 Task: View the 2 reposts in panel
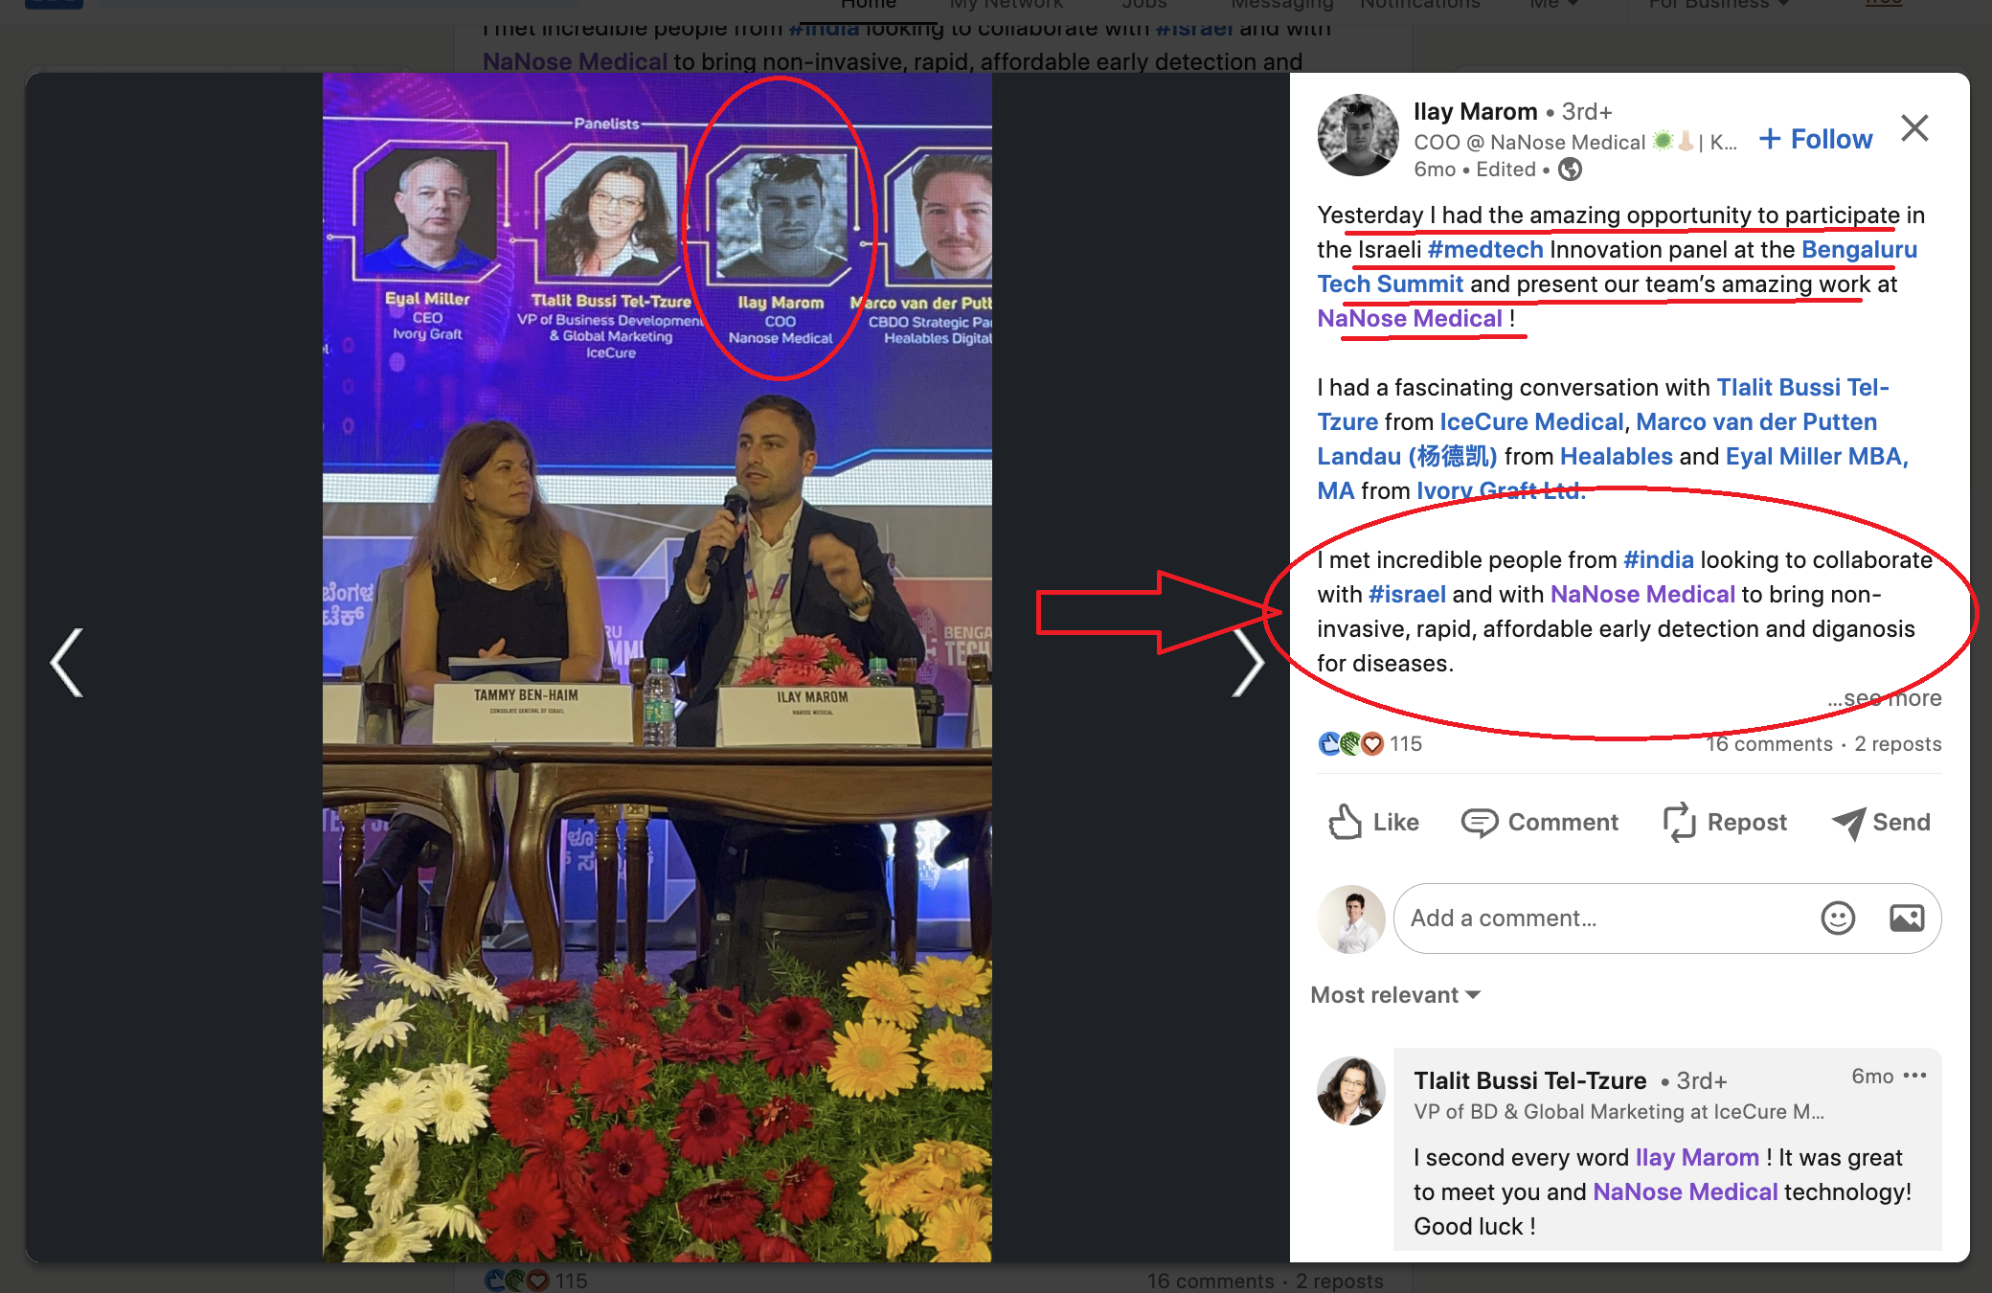1898,744
